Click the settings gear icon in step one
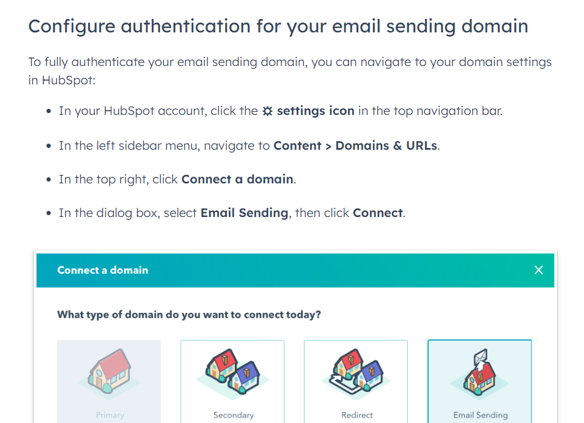 [267, 111]
